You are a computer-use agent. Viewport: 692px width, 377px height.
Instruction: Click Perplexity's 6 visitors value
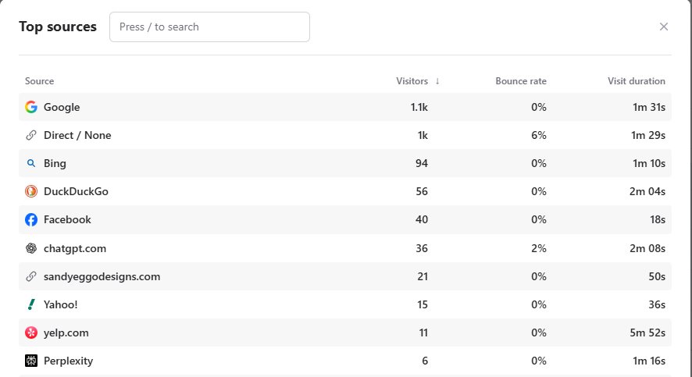(425, 361)
